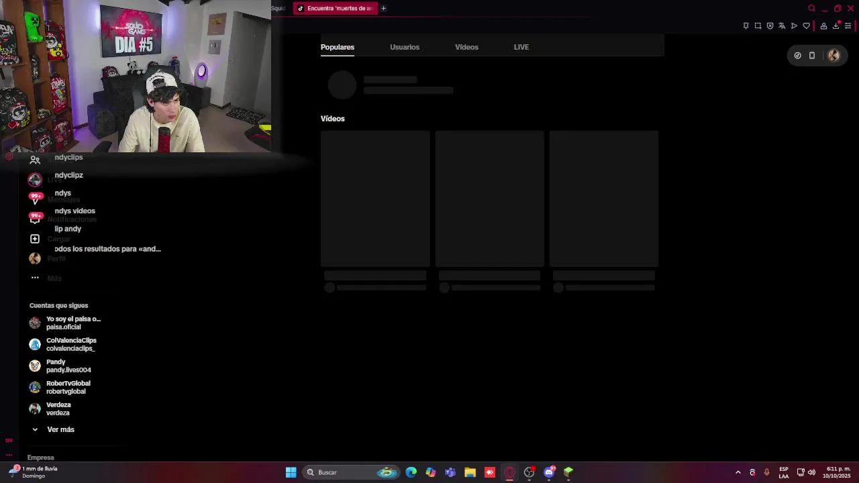Click the taskbar Buscar search box

point(352,472)
